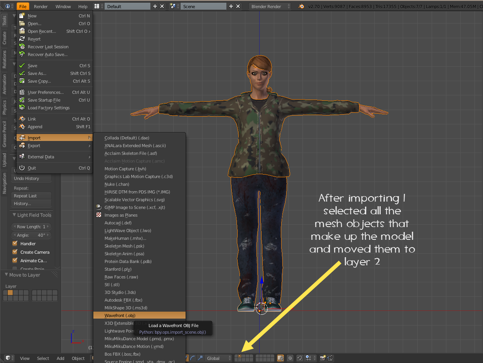Screen dimensions: 483x363
Task: Select Recover Last Session
Action: pyautogui.click(x=54, y=47)
